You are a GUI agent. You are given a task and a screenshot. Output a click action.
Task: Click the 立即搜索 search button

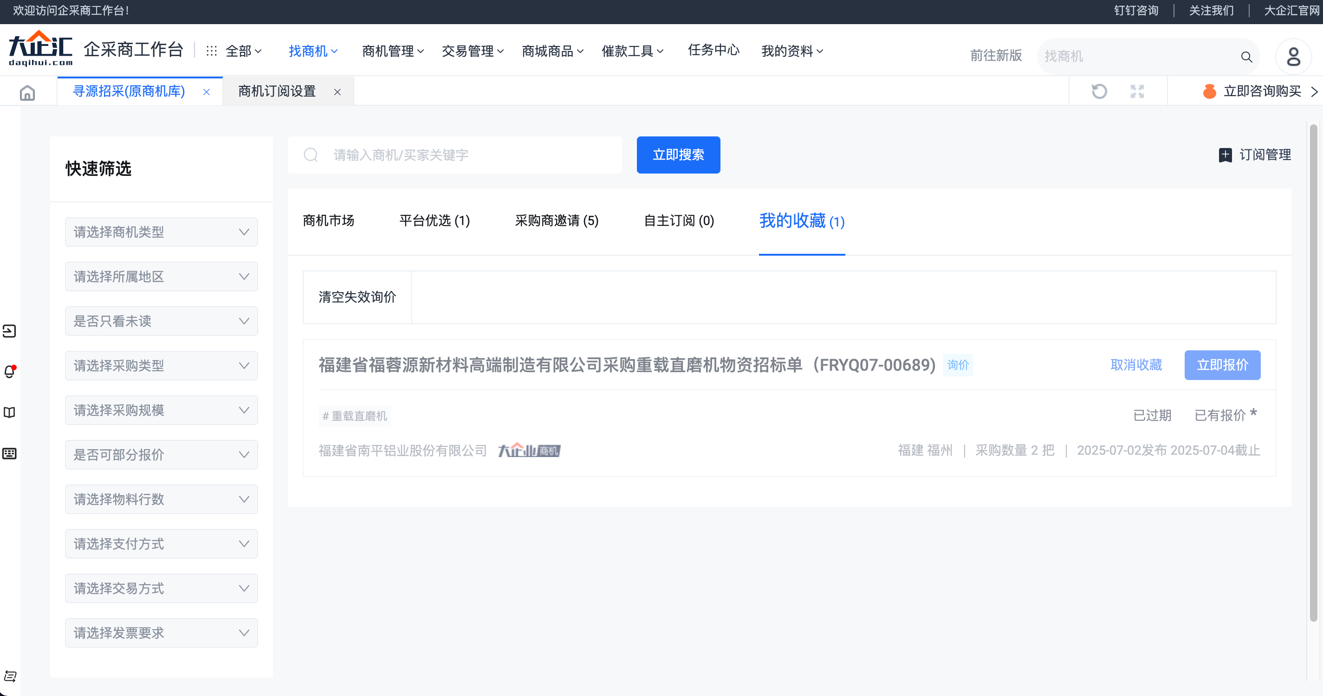[678, 155]
